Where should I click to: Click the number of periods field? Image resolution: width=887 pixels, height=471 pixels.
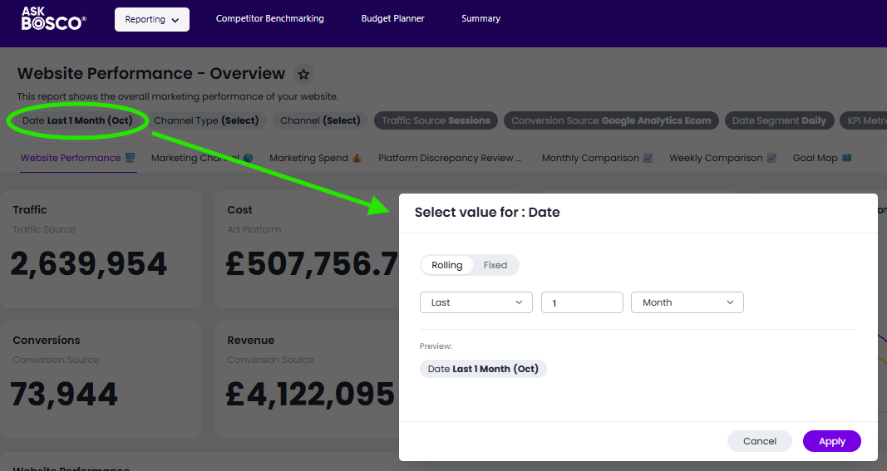point(582,302)
